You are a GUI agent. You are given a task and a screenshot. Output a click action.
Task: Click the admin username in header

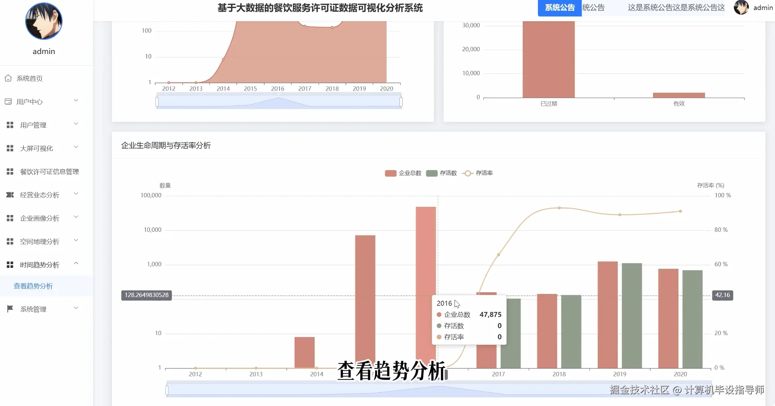point(763,8)
